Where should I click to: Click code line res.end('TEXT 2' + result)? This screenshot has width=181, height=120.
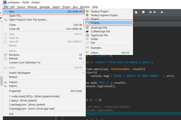click(106, 83)
